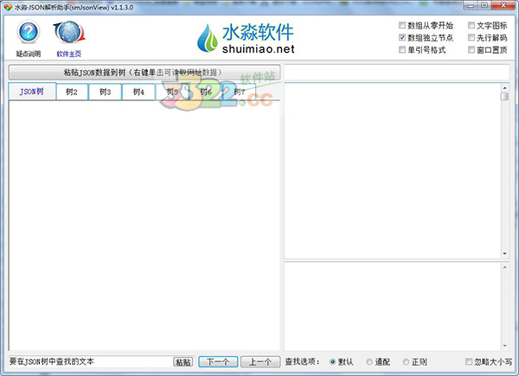
Task: Close the smJsonView window
Action: tap(503, 6)
